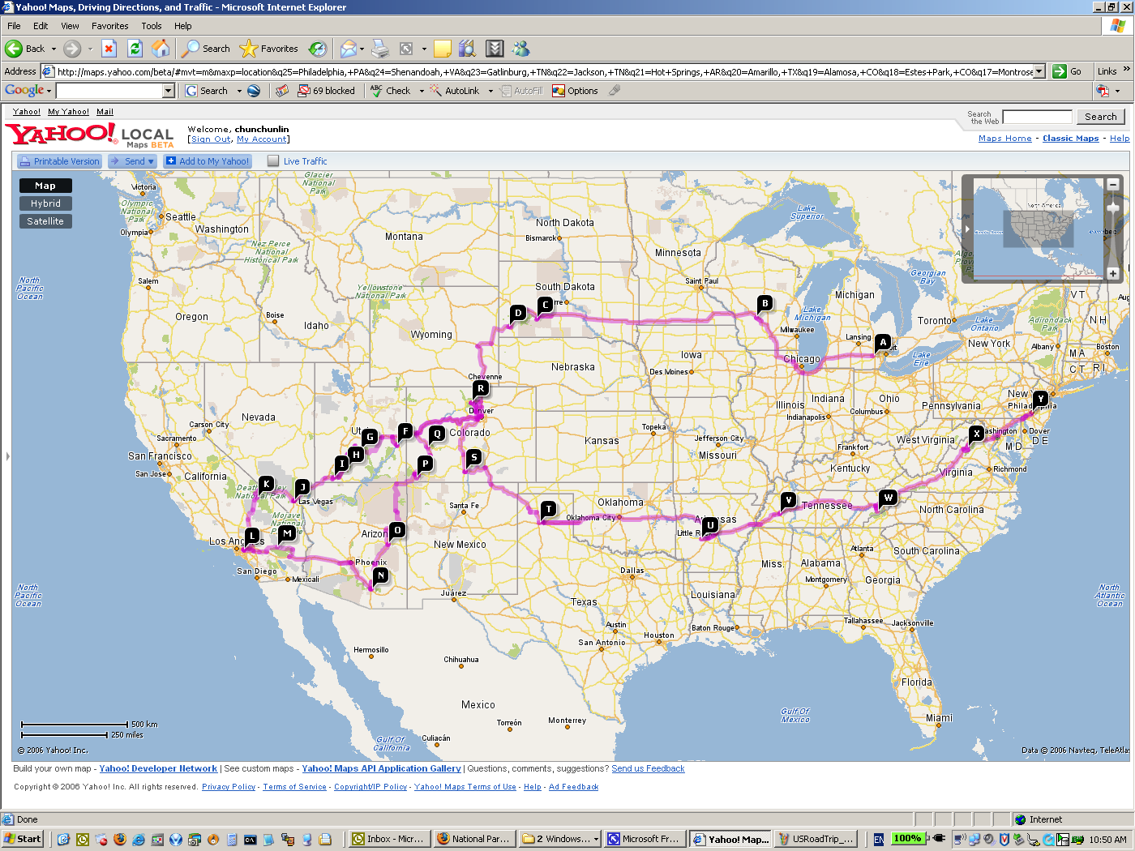Click the Google toolbar popup blocker icon
The width and height of the screenshot is (1135, 851).
326,91
